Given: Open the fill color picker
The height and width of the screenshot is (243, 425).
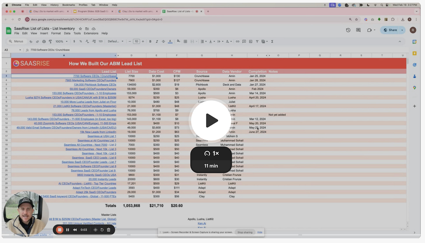Looking at the screenshot, I should click(178, 41).
